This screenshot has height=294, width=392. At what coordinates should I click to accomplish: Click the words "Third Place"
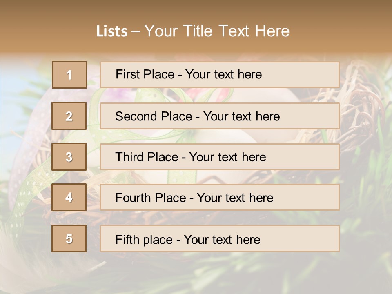coord(147,157)
